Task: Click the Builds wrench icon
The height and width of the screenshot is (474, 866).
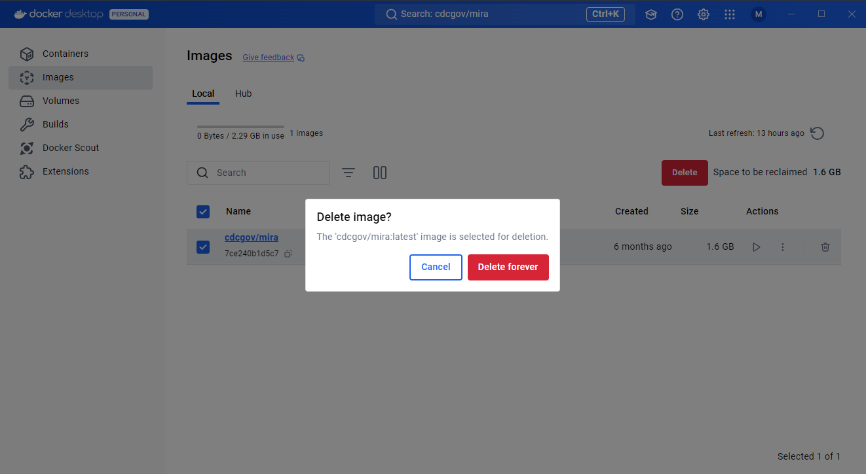Action: point(27,124)
